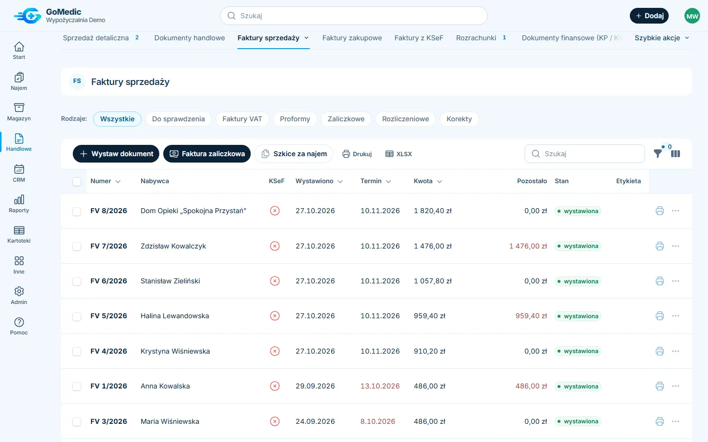This screenshot has width=708, height=442.
Task: Tick the select-all checkbox in table header
Action: coord(77,182)
